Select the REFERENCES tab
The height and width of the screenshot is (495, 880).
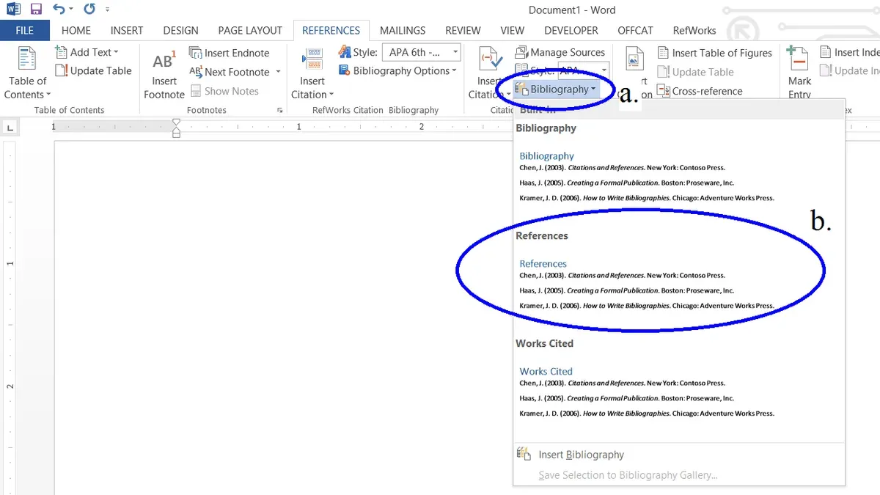331,30
